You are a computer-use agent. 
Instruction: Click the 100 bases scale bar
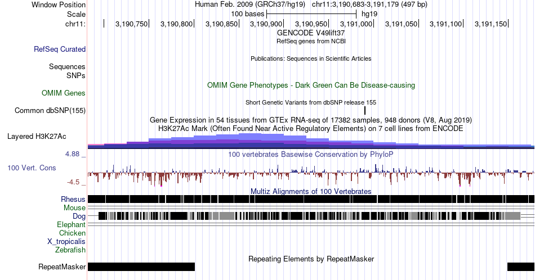[x=311, y=14]
